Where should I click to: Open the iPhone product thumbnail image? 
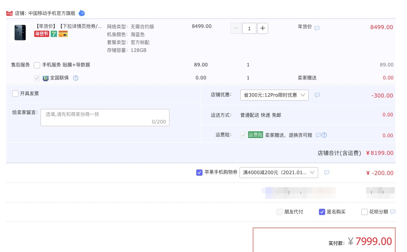(20, 33)
